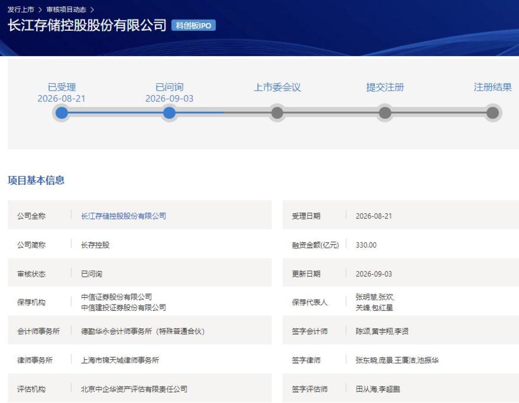Image resolution: width=519 pixels, height=403 pixels.
Task: Click the 签字会计师 field label
Action: [310, 331]
